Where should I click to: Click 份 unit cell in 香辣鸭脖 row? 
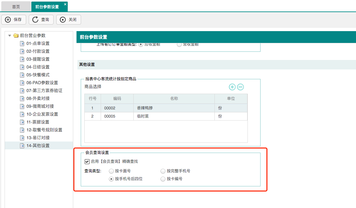click(x=231, y=108)
